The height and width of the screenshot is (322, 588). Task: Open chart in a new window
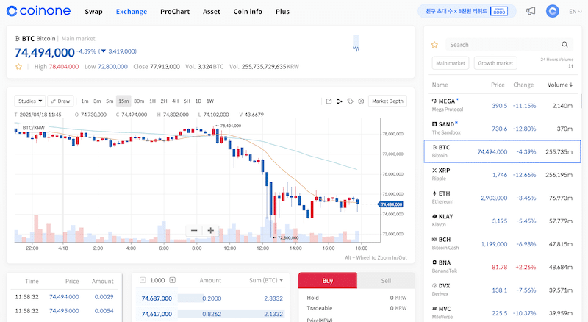pos(329,101)
